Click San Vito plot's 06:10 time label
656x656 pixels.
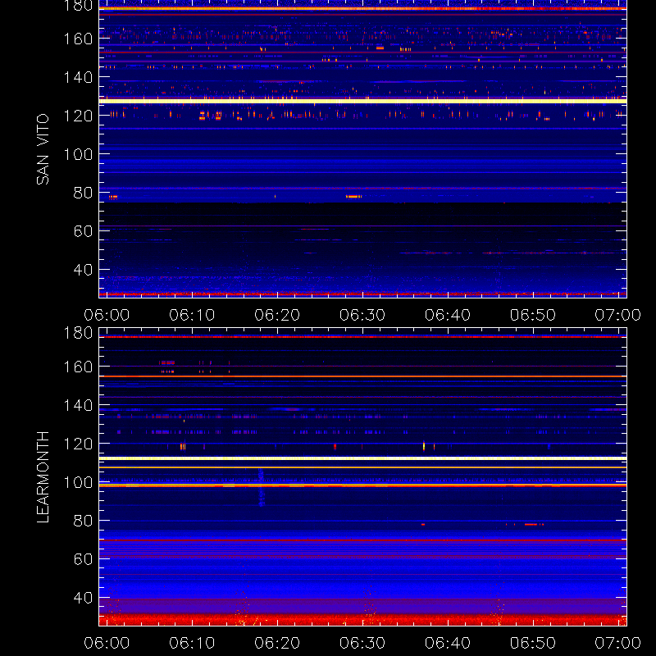click(x=192, y=315)
